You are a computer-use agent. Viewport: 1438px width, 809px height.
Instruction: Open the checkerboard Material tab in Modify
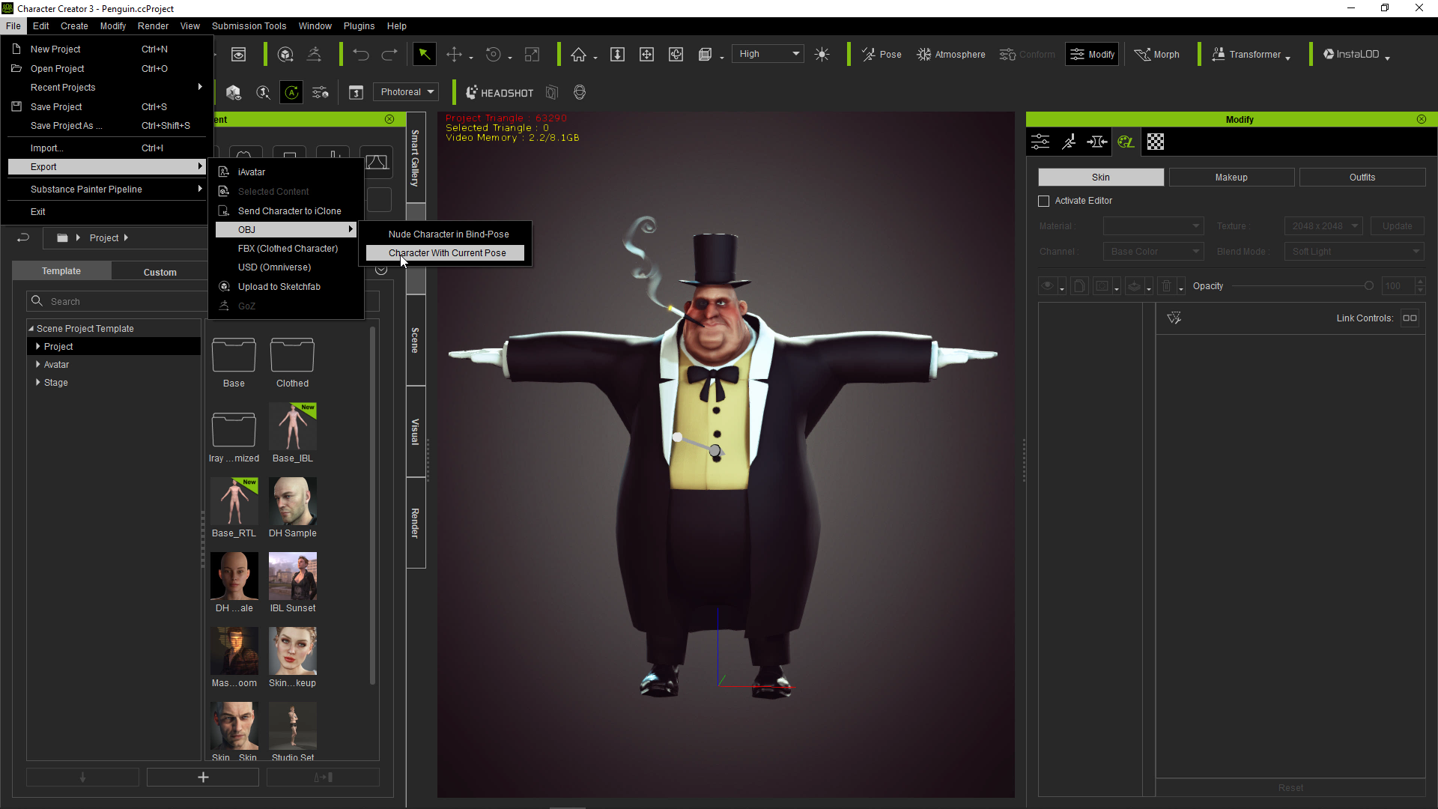[1156, 142]
